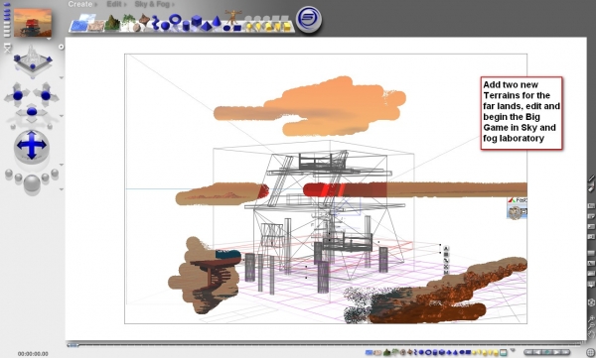Open the trackball options triangle
596x358 pixels.
(62, 165)
